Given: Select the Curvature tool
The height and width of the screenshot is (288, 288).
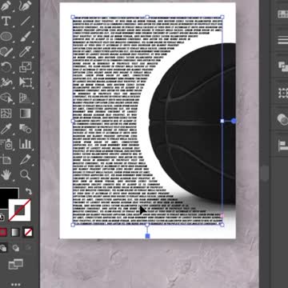Looking at the screenshot, I should [26, 6].
